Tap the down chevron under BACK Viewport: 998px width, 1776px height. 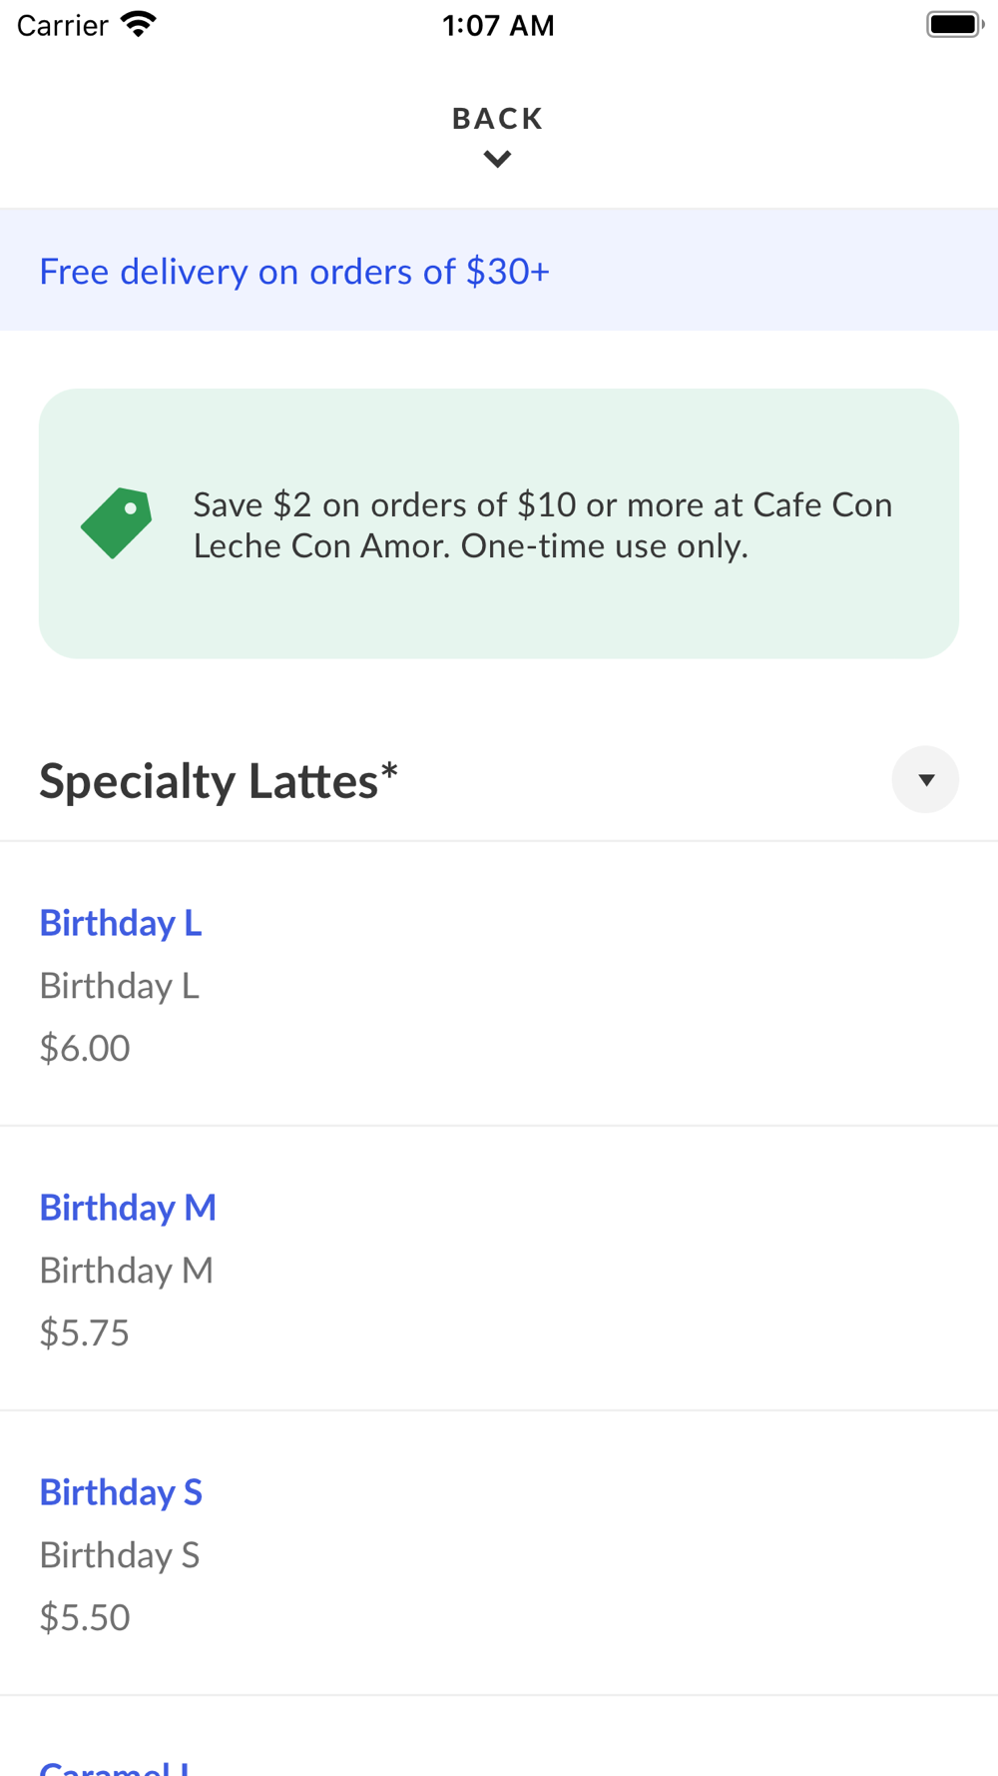[497, 159]
